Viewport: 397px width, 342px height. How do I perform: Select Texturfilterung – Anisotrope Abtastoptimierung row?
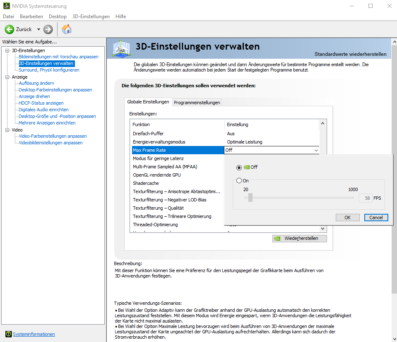pos(178,191)
